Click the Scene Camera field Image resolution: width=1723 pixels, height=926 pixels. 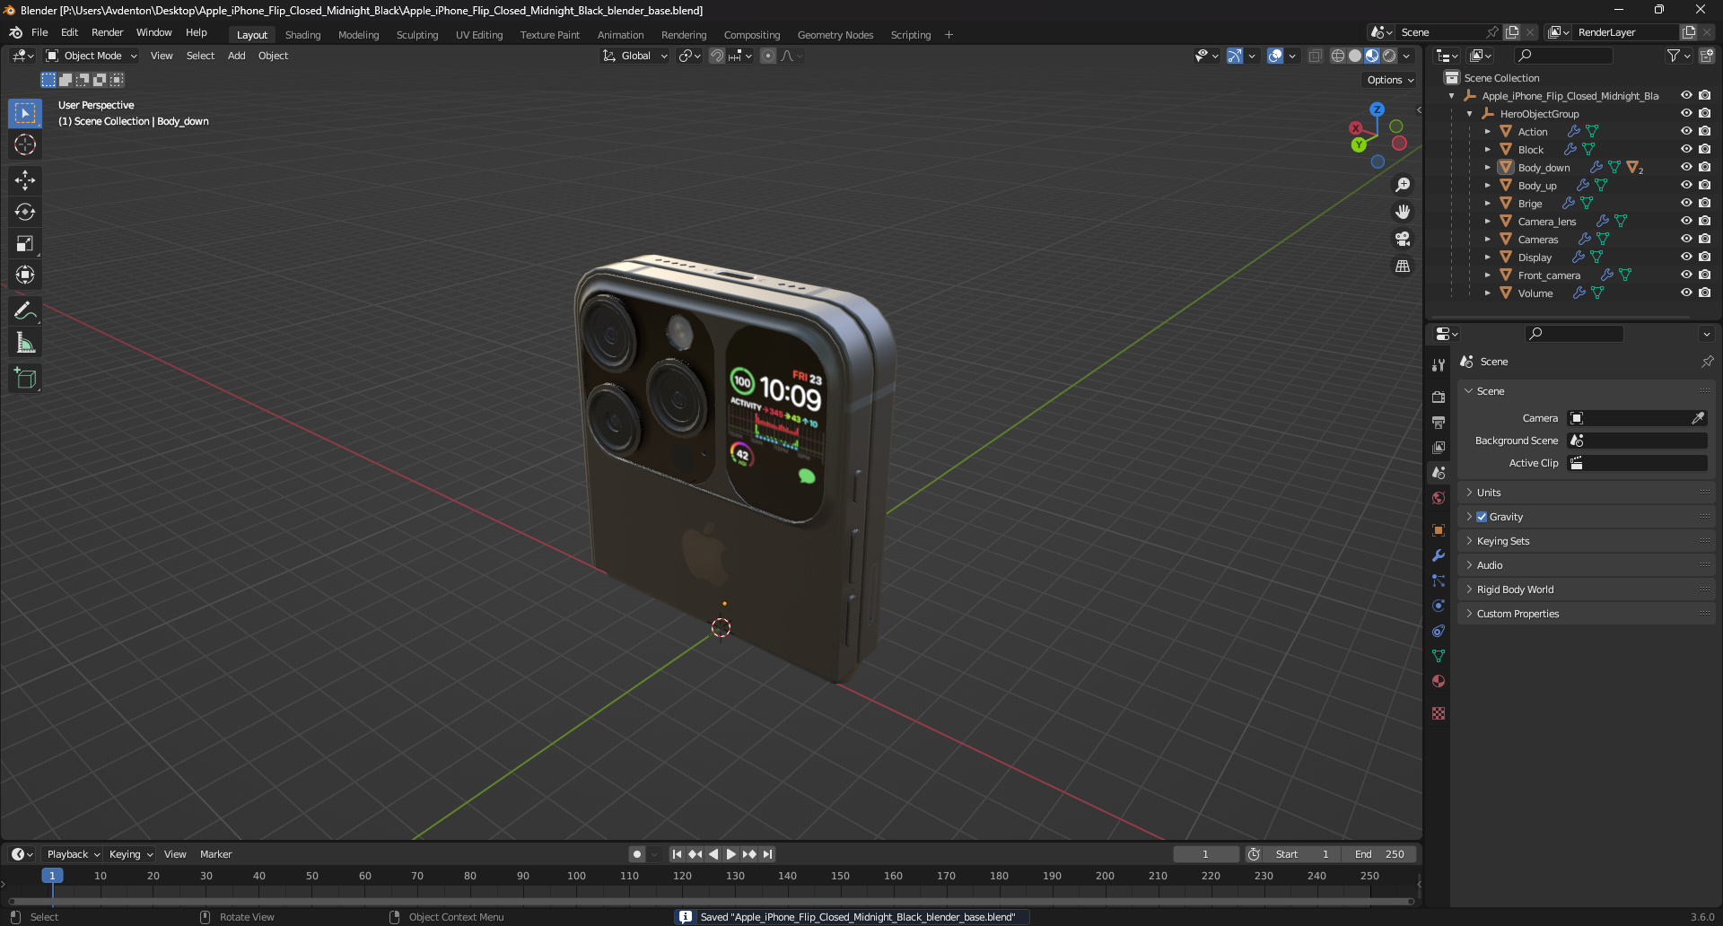pyautogui.click(x=1637, y=418)
